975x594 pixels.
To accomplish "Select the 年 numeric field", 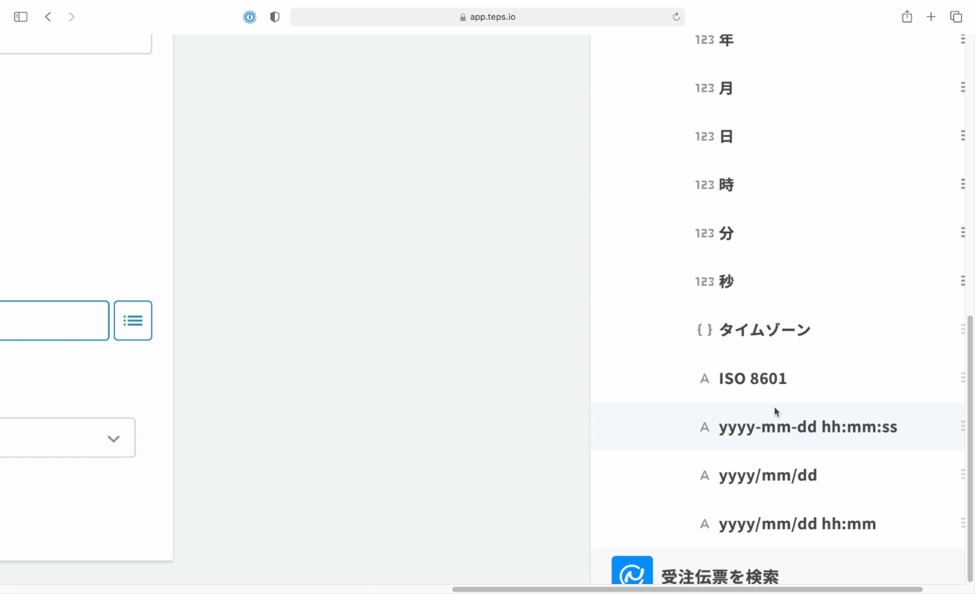I will tap(726, 40).
